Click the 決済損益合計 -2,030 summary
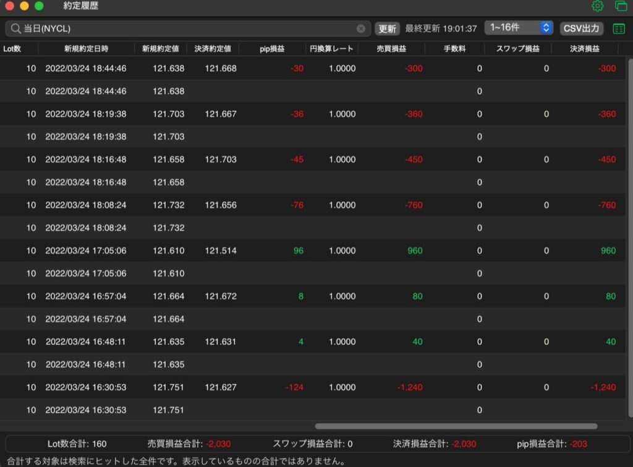 pyautogui.click(x=435, y=444)
